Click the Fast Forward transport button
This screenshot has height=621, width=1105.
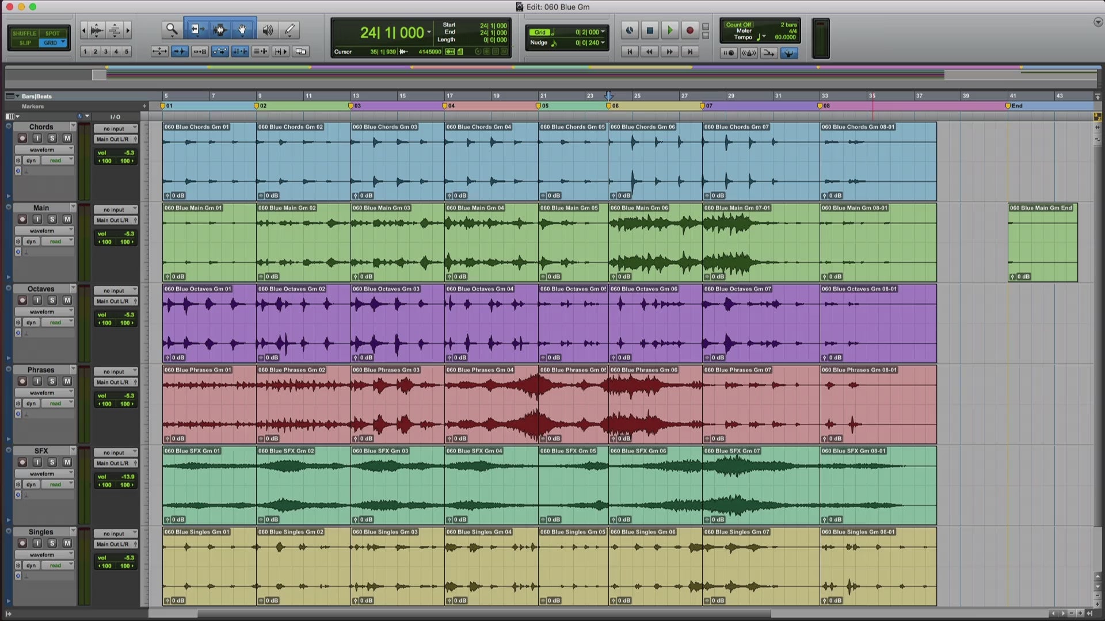click(670, 52)
